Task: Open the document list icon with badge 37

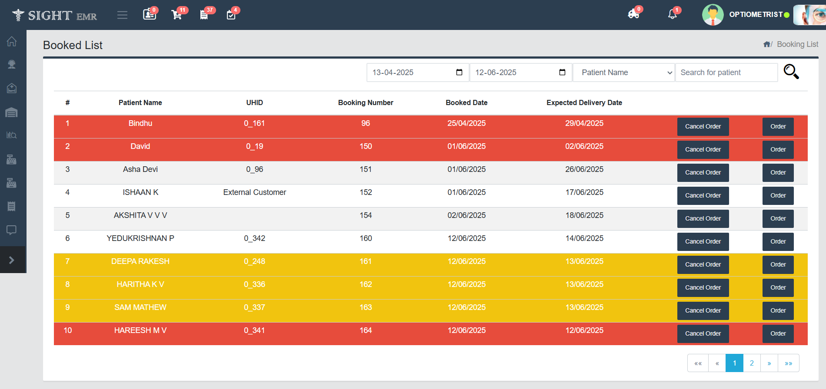Action: click(203, 15)
